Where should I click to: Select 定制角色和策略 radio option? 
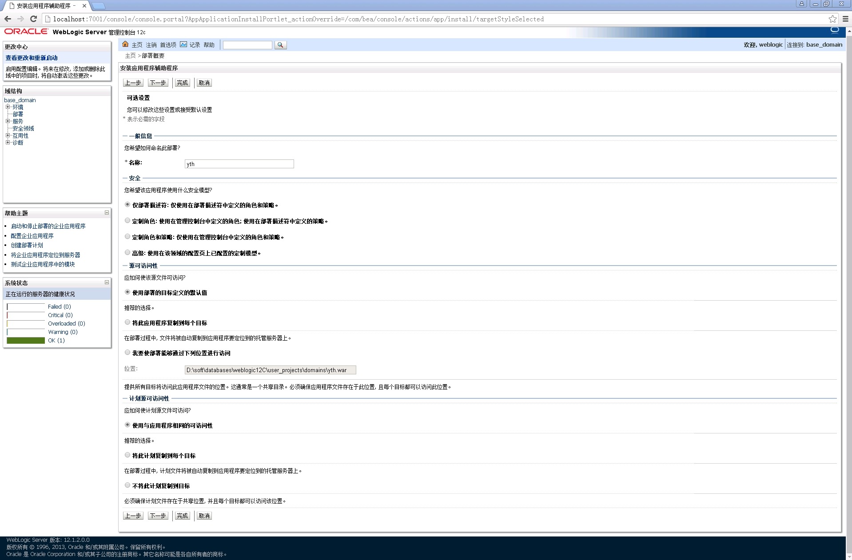tap(127, 237)
